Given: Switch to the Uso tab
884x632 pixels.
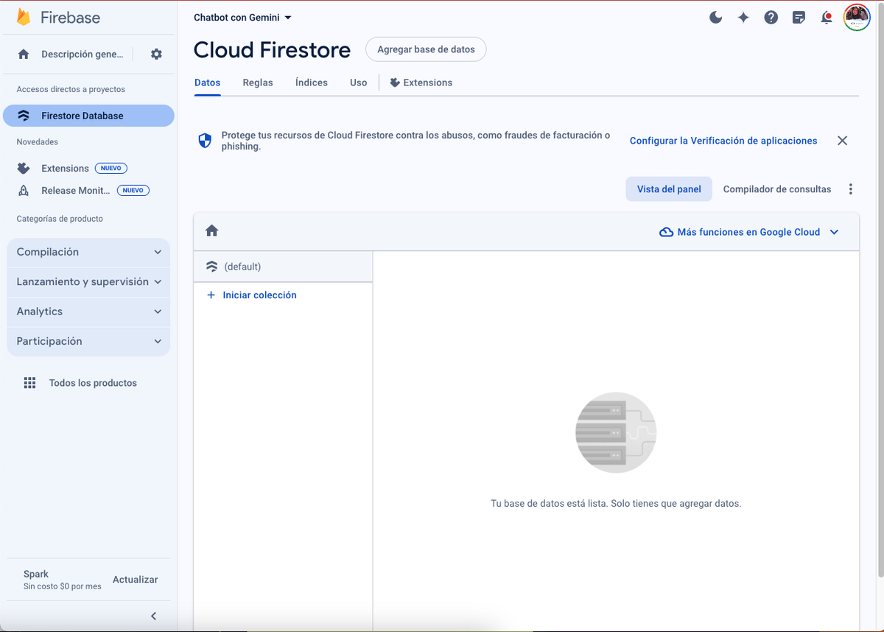Looking at the screenshot, I should [358, 82].
